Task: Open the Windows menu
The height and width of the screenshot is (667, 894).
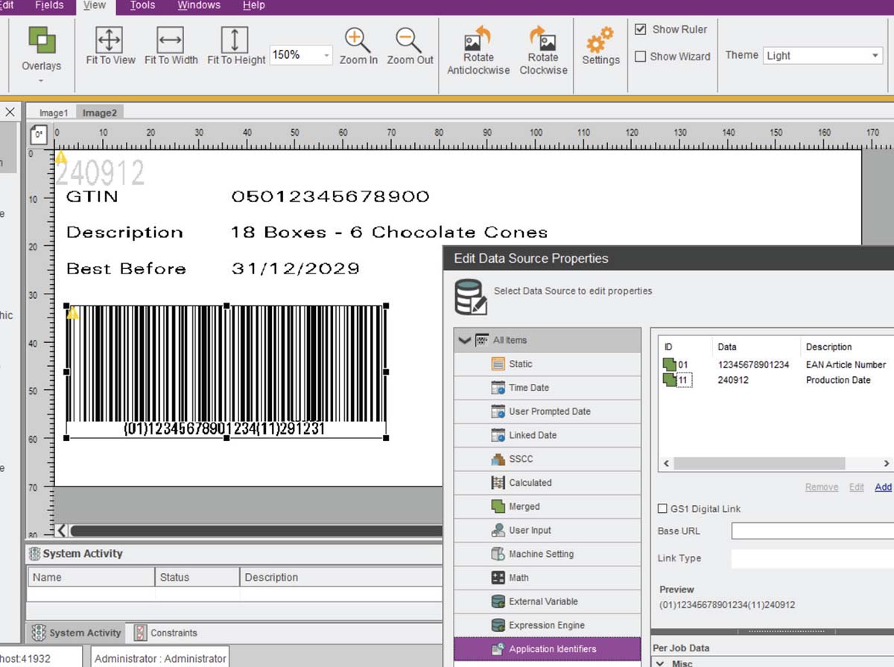Action: click(x=199, y=5)
